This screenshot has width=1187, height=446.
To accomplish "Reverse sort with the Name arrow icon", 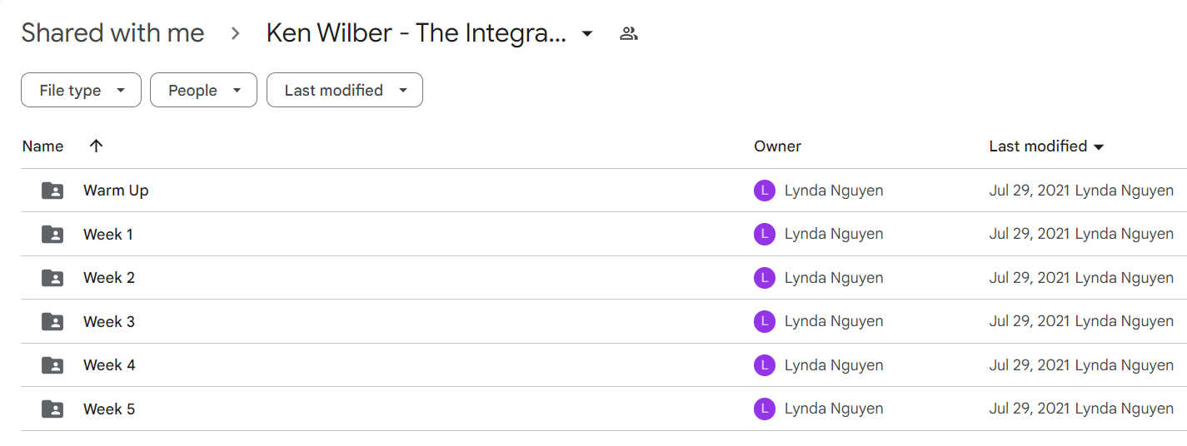I will (x=96, y=146).
